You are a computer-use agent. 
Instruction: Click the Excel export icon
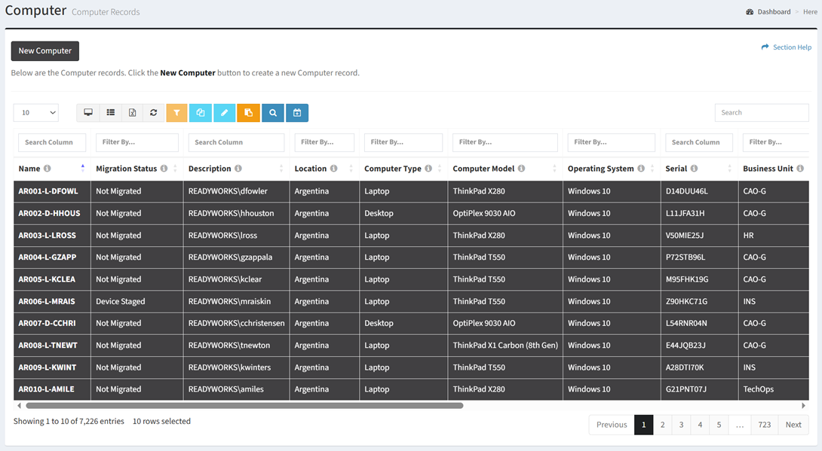pos(132,113)
